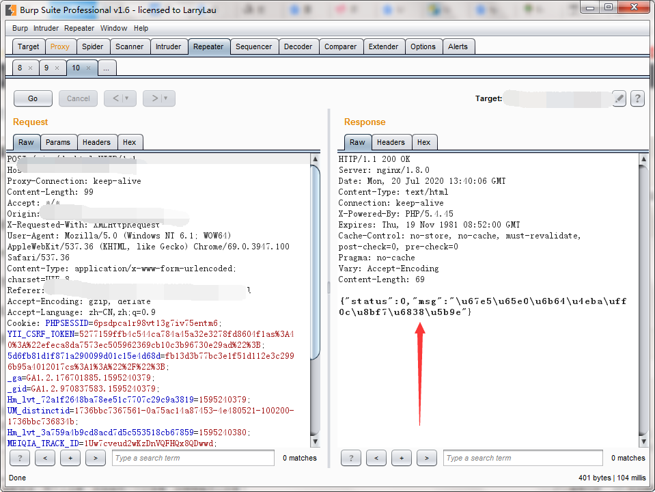655x492 pixels.
Task: Click the 'HTTP/1.1 200 OK' status line
Action: [374, 159]
